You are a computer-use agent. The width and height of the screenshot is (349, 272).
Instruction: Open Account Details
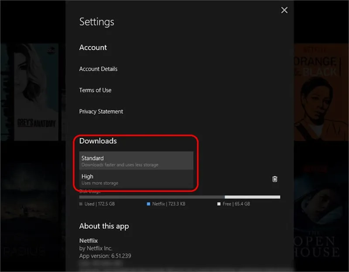click(98, 68)
